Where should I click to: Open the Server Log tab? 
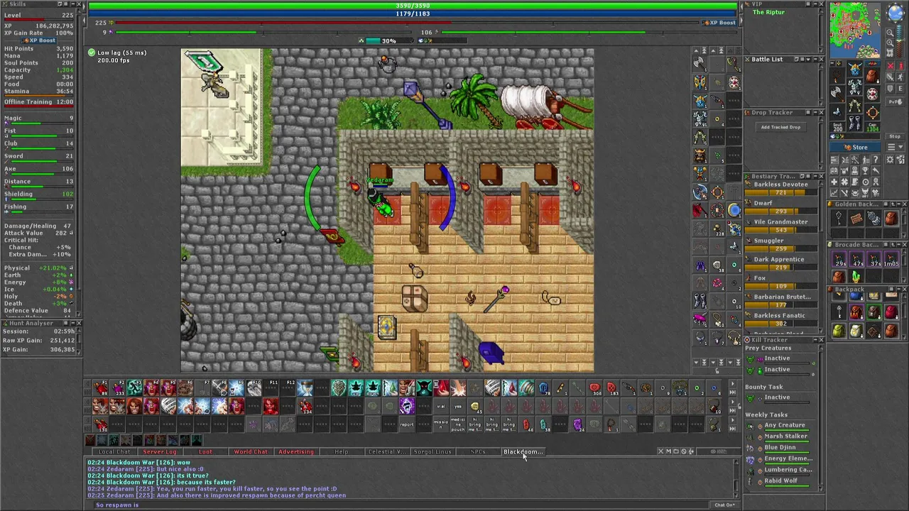[160, 451]
